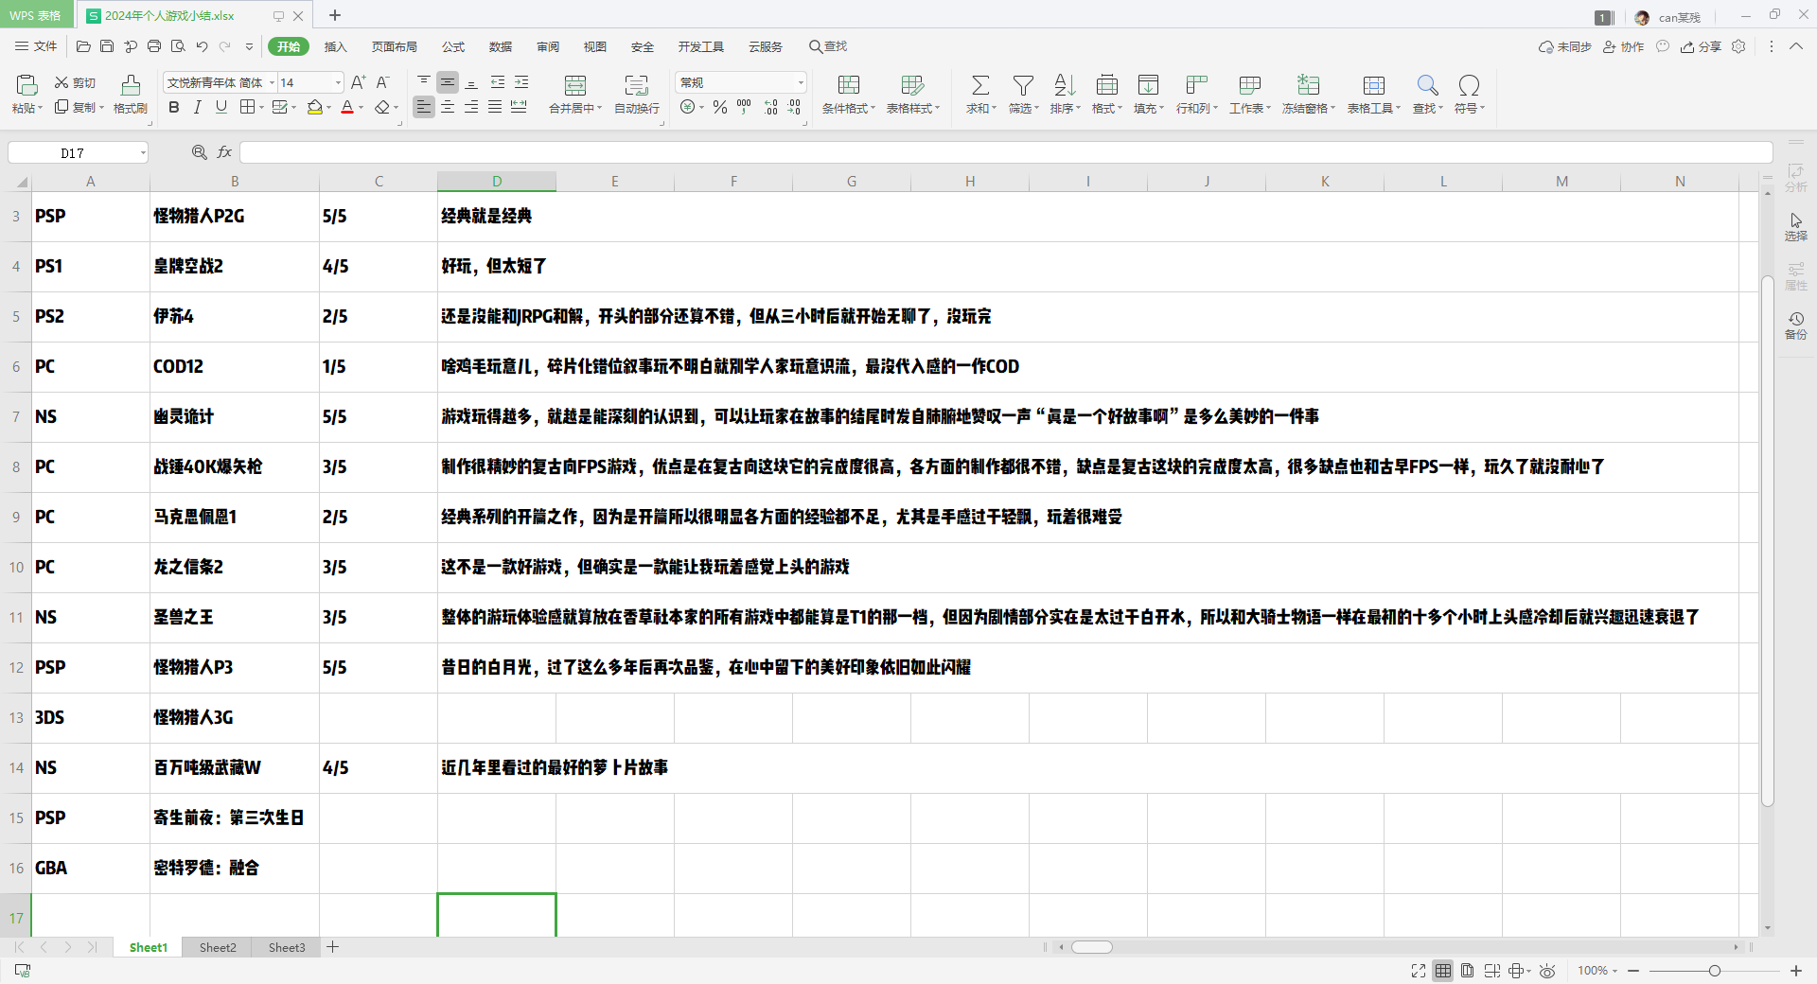Click the increase indent icon

[521, 83]
